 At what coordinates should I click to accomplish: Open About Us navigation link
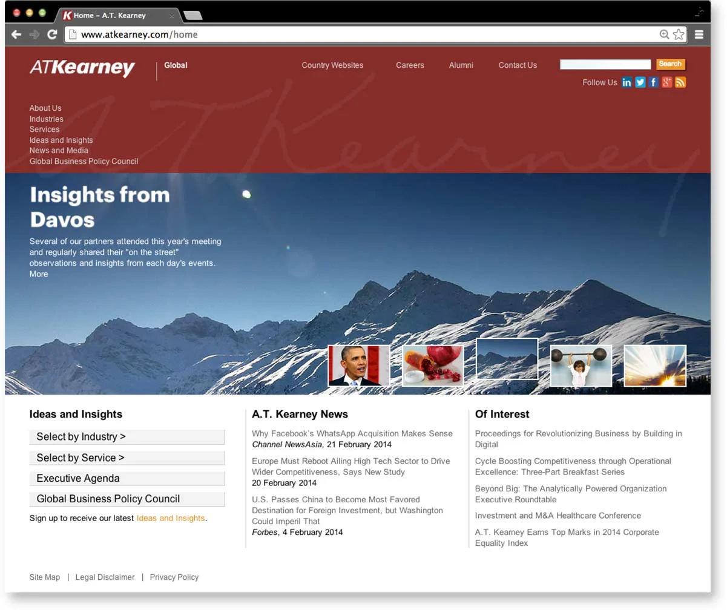coord(45,108)
